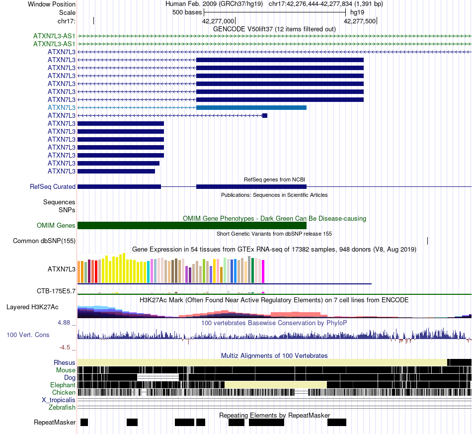
Task: Click the Zebrafish alignment row label
Action: (x=62, y=408)
